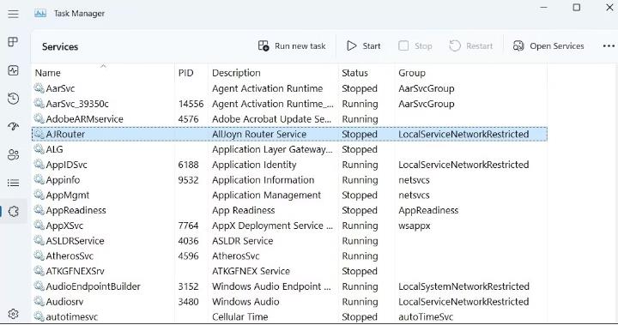Viewport: 618px width, 325px height.
Task: Click PID 4576 cell
Action: click(188, 118)
